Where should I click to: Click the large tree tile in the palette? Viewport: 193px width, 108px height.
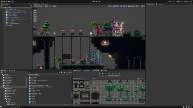point(110,89)
